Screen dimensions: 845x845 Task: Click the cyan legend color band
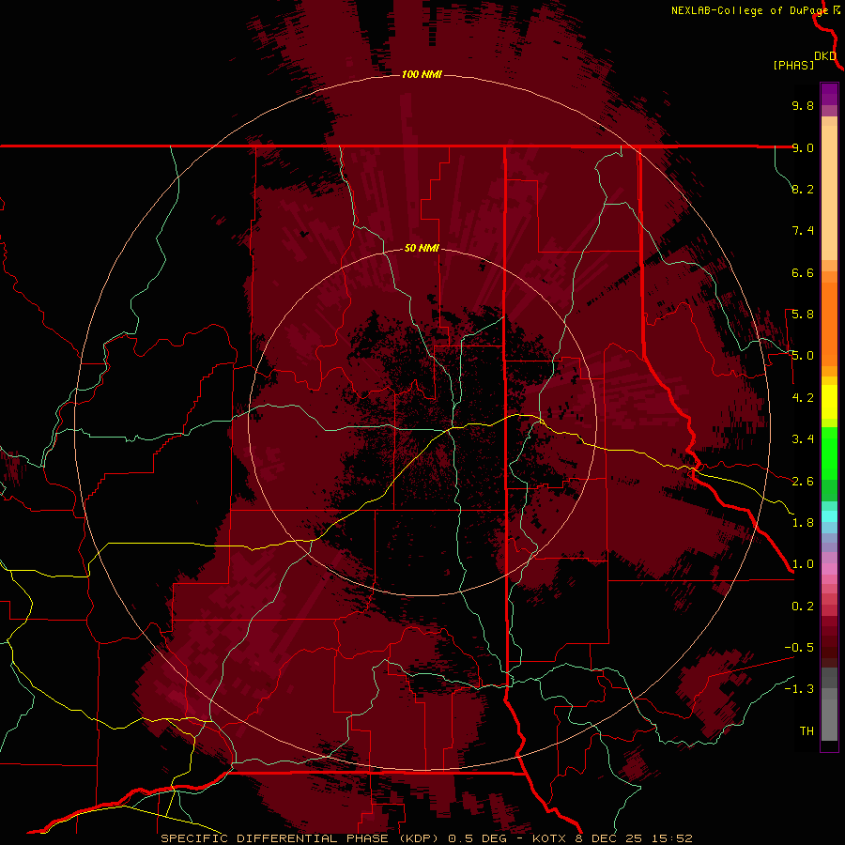(829, 516)
